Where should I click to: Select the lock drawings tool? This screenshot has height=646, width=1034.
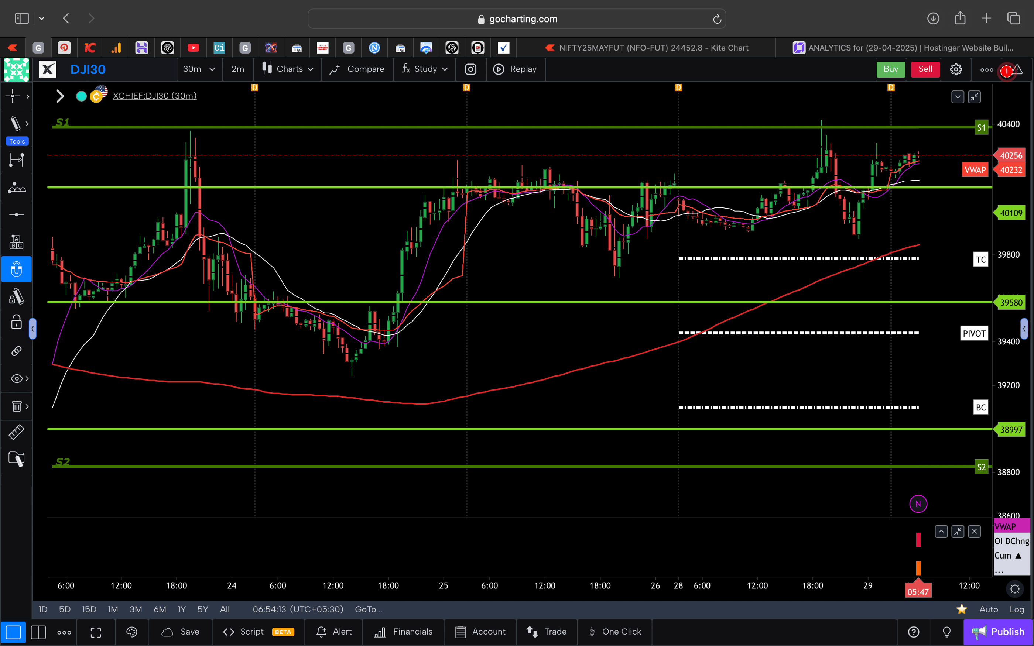click(16, 322)
